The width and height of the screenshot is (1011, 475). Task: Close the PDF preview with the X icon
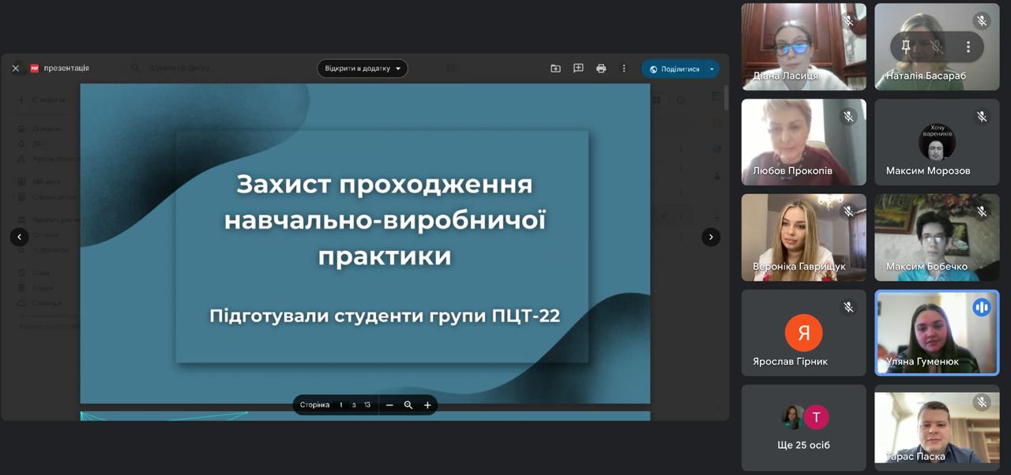(16, 69)
